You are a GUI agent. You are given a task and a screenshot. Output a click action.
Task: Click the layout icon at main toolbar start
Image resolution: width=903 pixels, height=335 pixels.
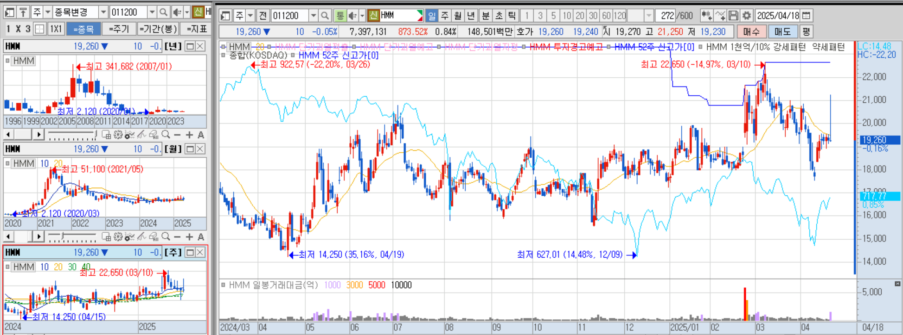225,16
